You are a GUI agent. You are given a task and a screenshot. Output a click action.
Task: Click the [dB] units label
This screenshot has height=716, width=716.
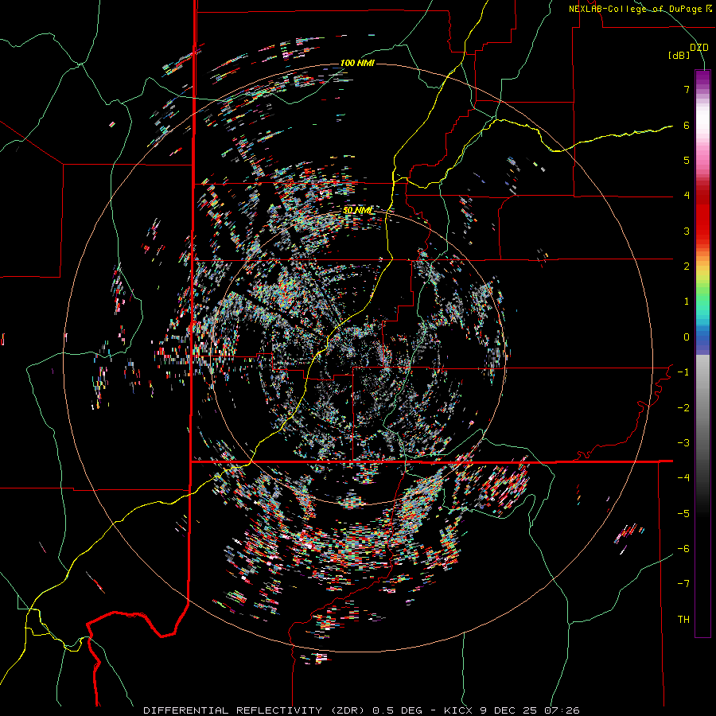tap(679, 56)
